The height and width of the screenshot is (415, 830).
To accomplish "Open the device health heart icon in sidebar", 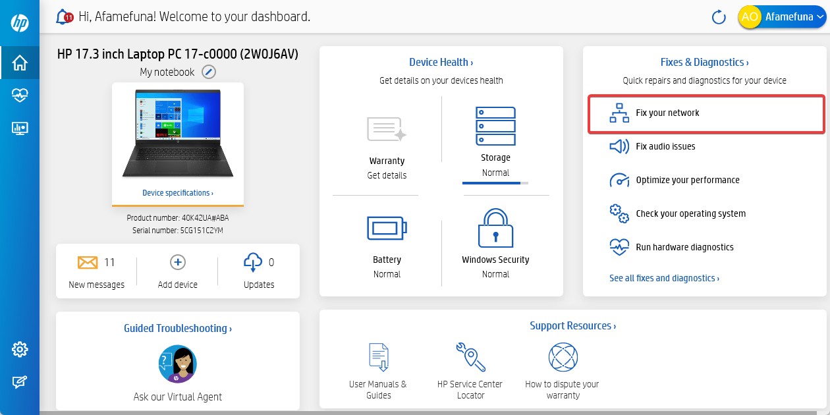I will tap(20, 96).
